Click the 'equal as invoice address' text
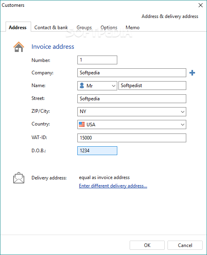Viewport: 207px width, 255px height. tap(104, 177)
